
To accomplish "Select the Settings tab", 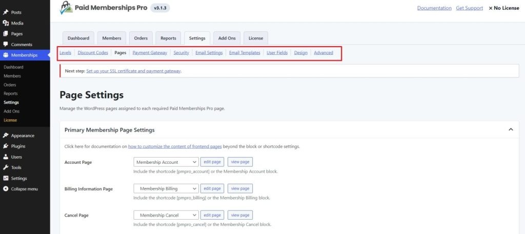I will 197,38.
